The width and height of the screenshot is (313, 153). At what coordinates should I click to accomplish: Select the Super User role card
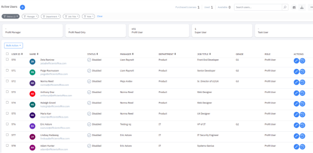pyautogui.click(x=222, y=31)
